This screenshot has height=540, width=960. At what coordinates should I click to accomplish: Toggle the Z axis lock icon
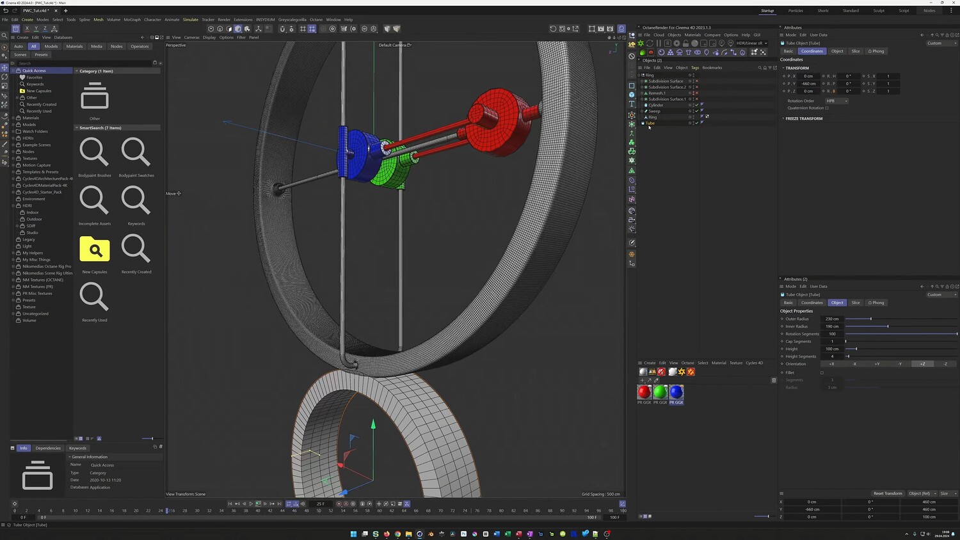click(x=45, y=29)
